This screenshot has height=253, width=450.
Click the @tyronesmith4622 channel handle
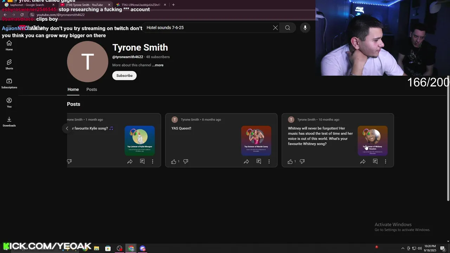tap(128, 57)
